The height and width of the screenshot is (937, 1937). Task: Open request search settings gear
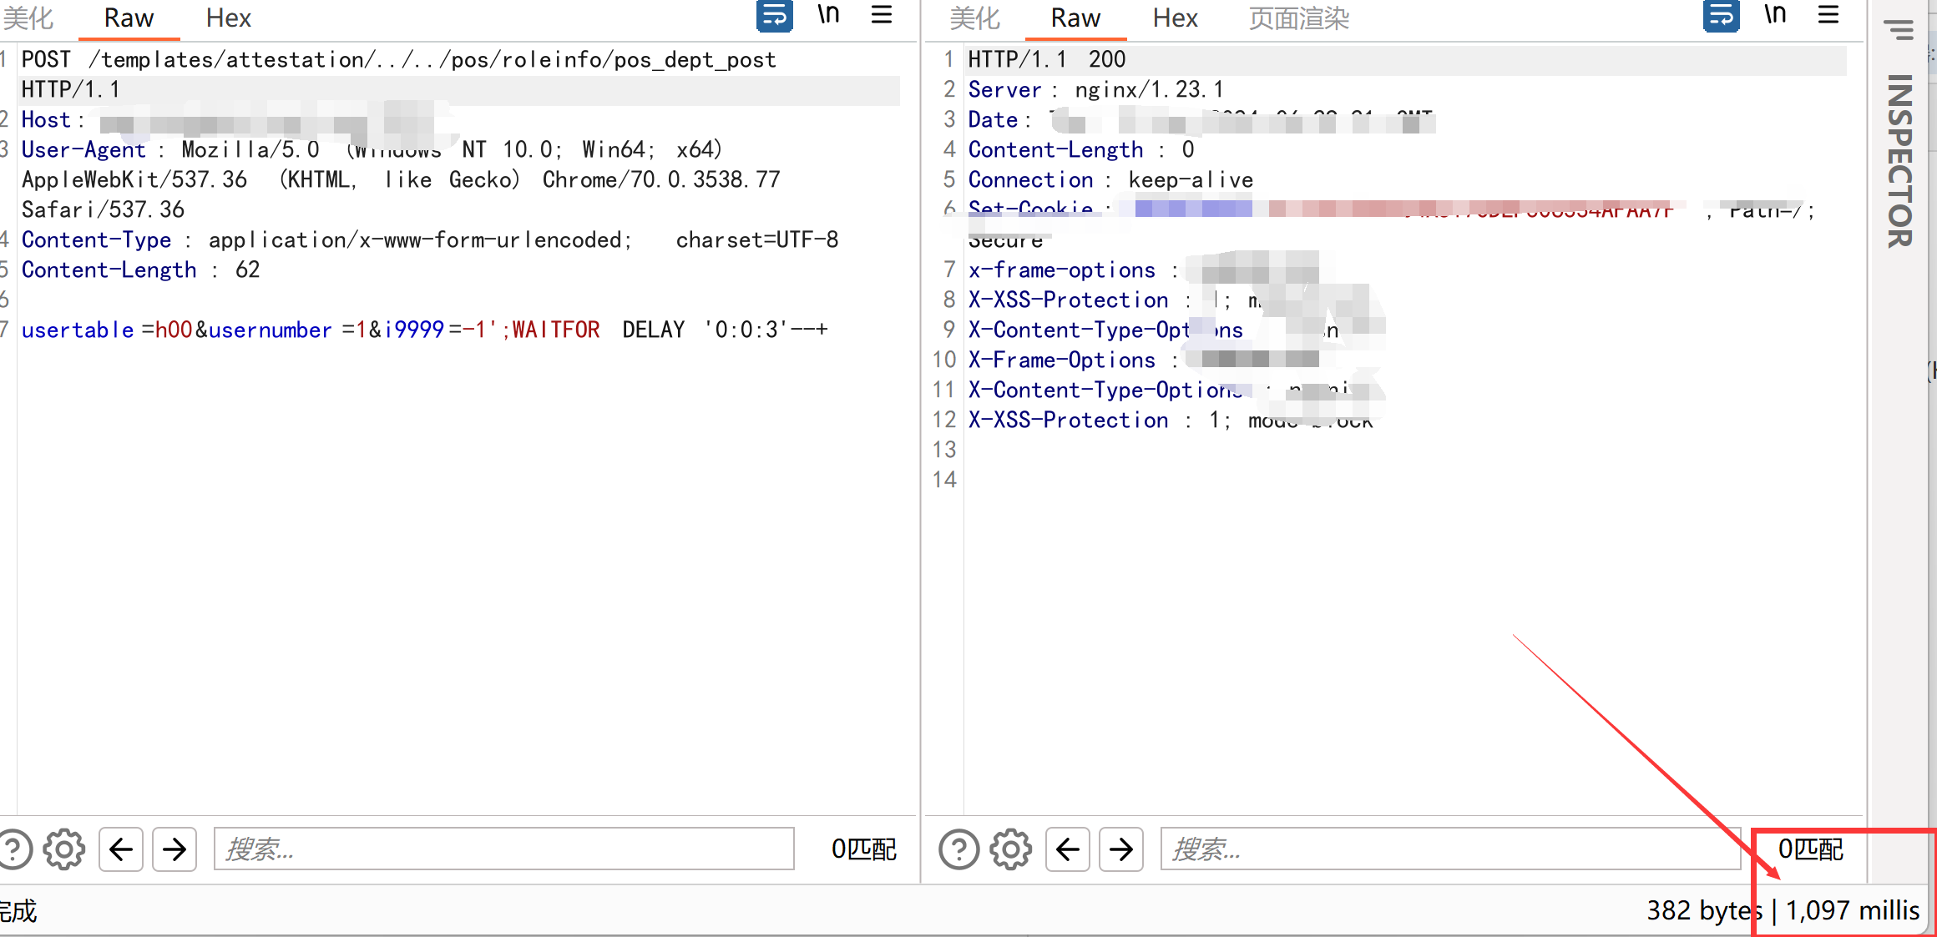64,849
